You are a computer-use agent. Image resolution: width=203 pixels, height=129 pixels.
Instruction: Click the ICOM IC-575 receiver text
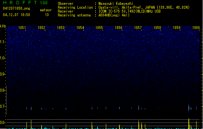pos(130,11)
